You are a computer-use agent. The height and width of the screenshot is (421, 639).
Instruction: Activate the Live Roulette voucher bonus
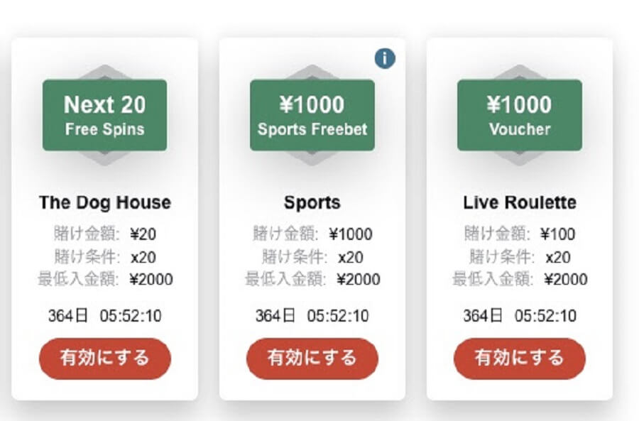[520, 359]
